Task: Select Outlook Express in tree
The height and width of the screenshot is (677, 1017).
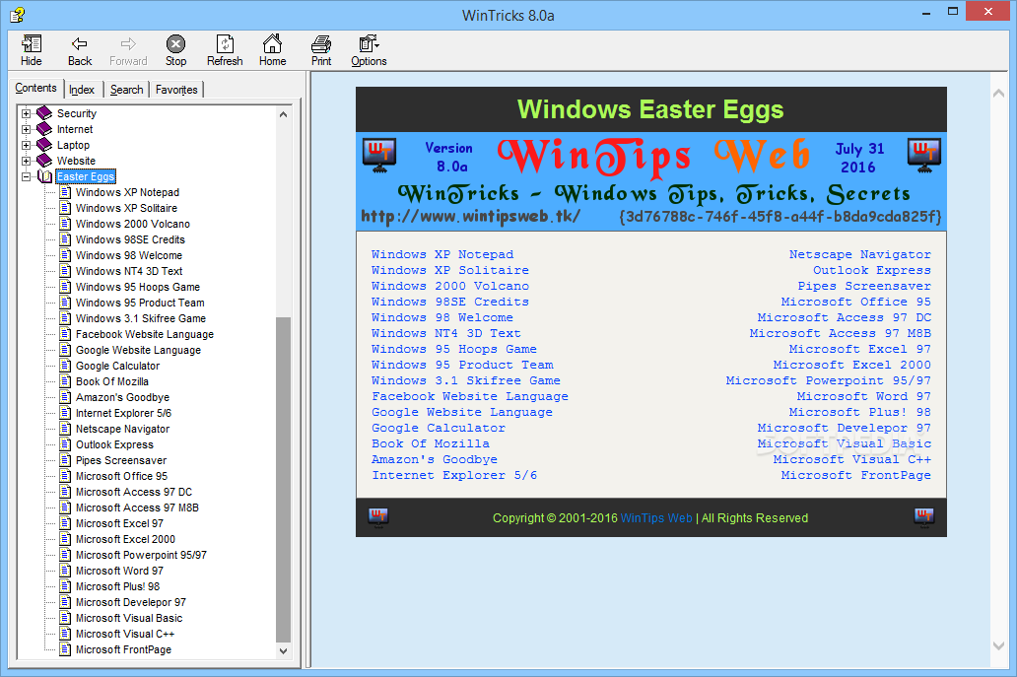Action: pyautogui.click(x=114, y=444)
